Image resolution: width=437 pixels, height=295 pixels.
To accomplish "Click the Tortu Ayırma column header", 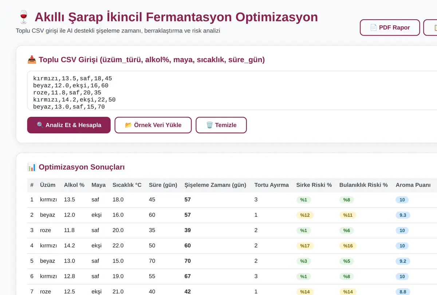I will point(272,185).
